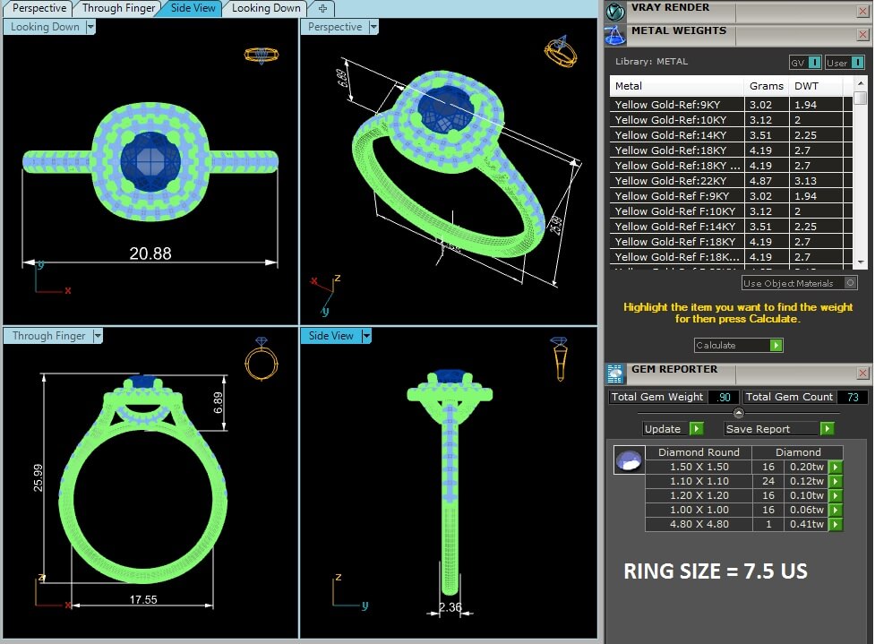This screenshot has width=875, height=644.
Task: Open the Looking Down viewport dropdown
Action: [90, 27]
